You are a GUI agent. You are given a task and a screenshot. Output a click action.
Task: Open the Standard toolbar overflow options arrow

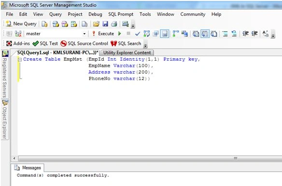pyautogui.click(x=133, y=25)
